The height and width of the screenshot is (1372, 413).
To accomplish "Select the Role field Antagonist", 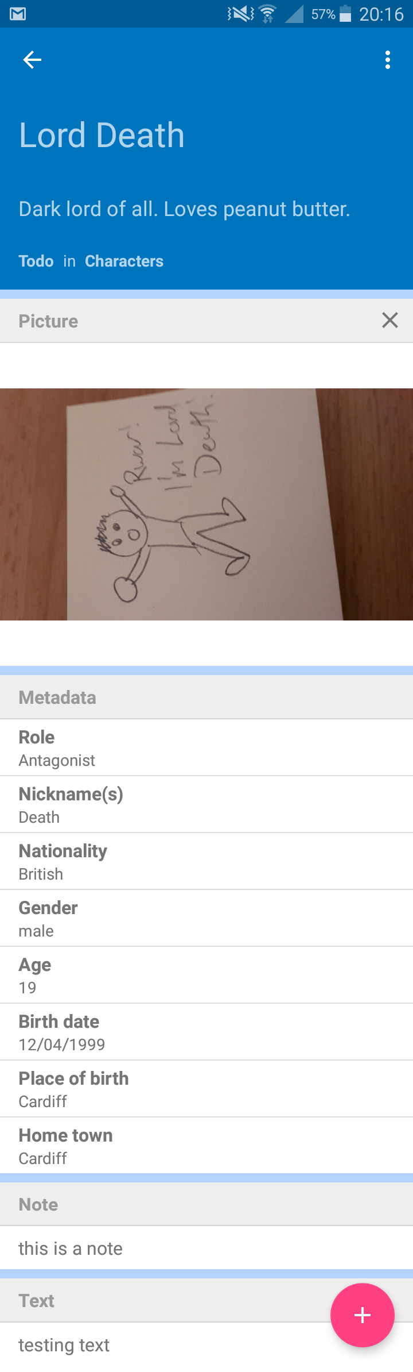I will 206,747.
